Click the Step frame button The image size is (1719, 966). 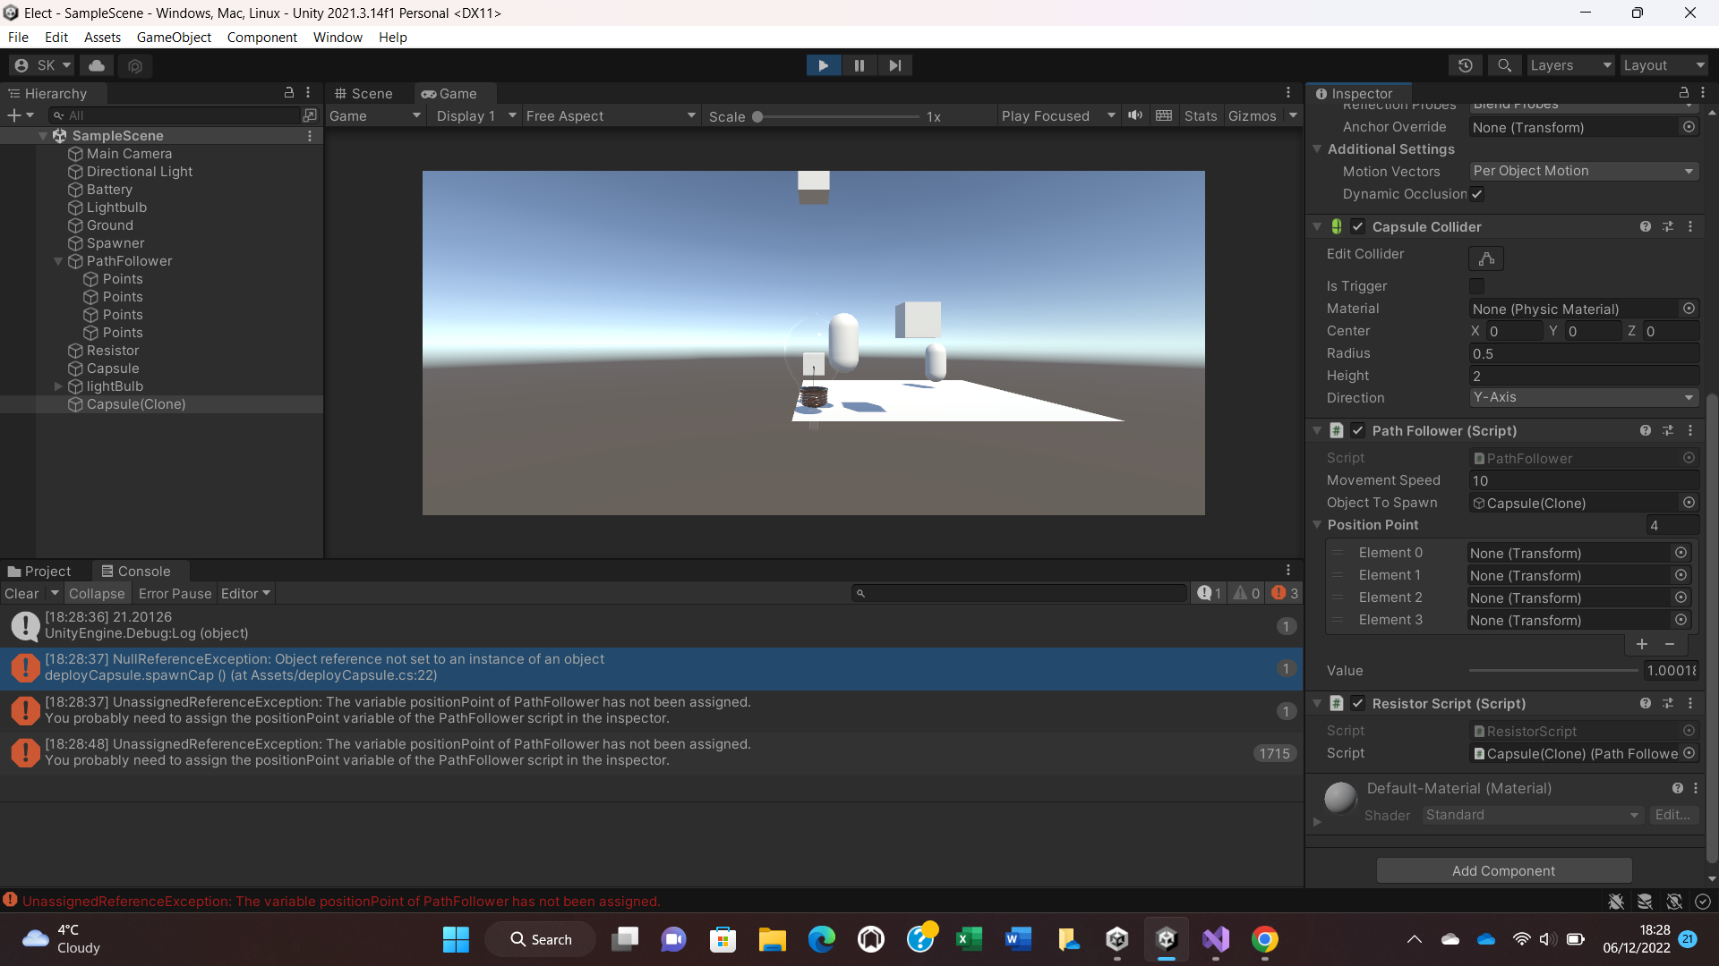point(894,65)
